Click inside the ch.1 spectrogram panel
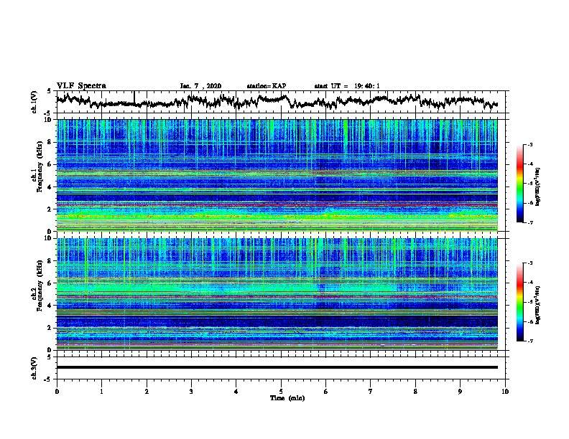This screenshot has width=569, height=439. (x=277, y=175)
